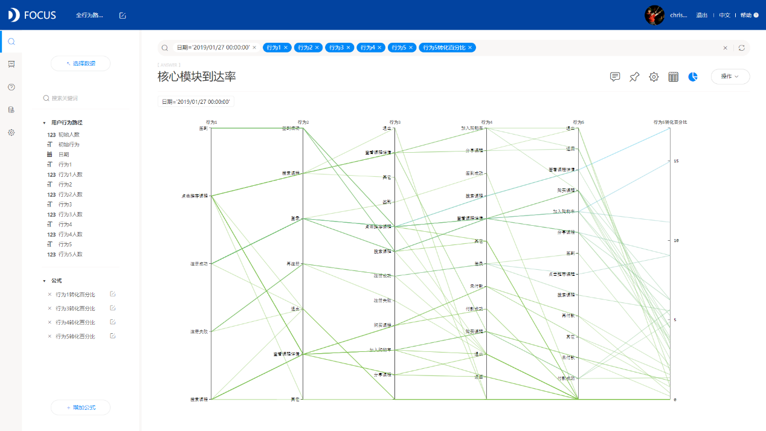766x431 pixels.
Task: Edit the 行为5转化百分比 formula
Action: click(x=112, y=336)
